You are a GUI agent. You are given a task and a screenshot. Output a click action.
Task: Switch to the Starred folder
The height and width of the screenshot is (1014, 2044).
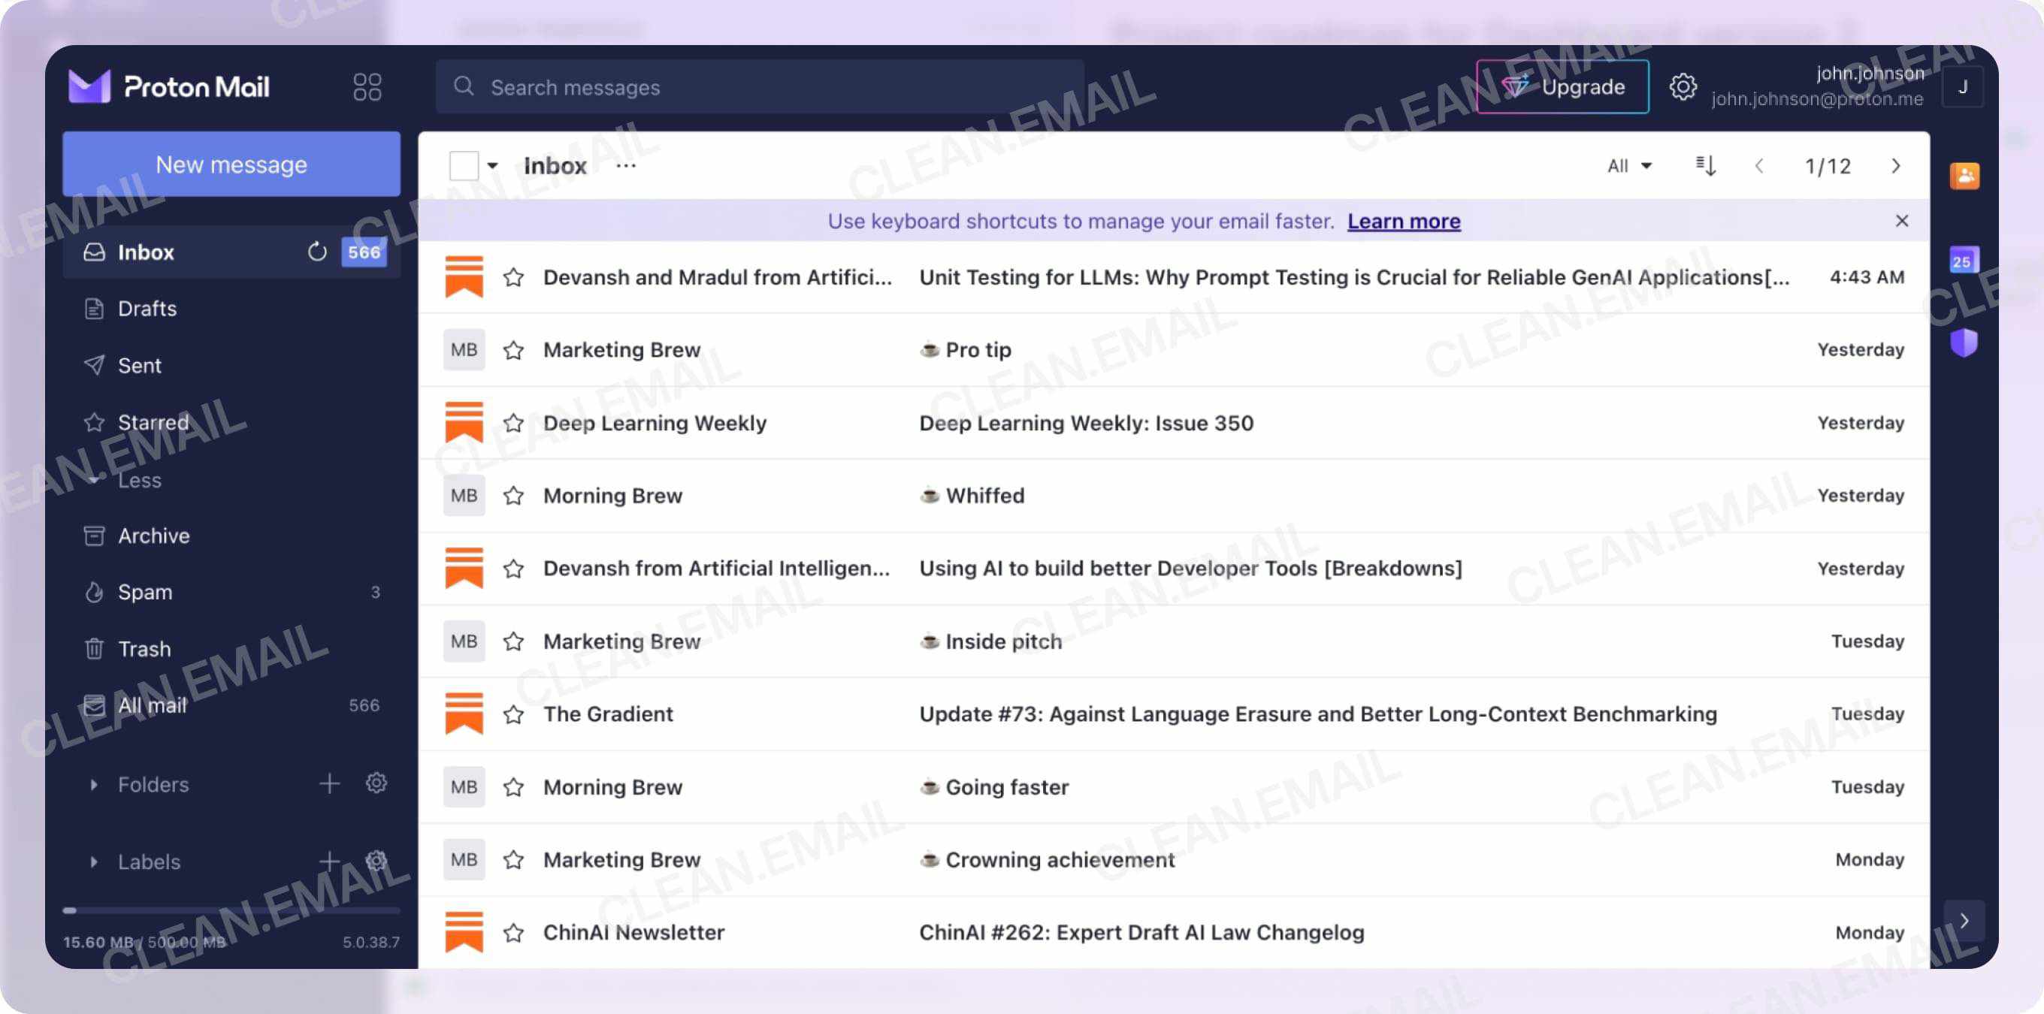point(153,423)
